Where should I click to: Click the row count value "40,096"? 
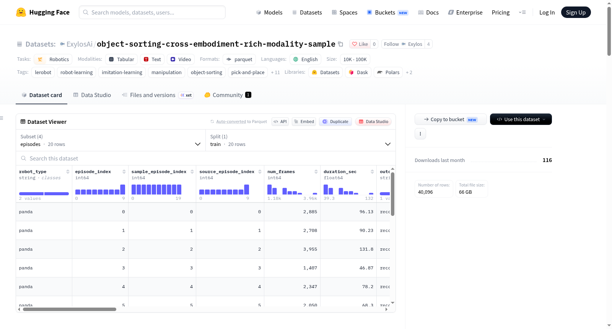(425, 192)
